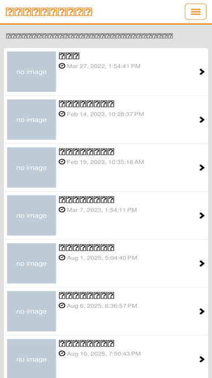Select thumbnail of Aug 1, 2025 item
The image size is (212, 378).
click(x=32, y=264)
